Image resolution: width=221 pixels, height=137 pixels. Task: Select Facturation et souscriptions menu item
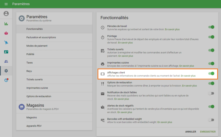pyautogui.click(x=41, y=37)
